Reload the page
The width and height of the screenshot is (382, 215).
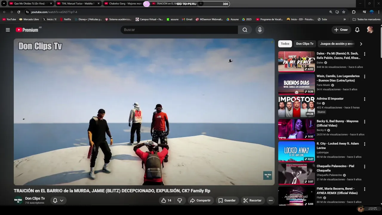pyautogui.click(x=19, y=12)
